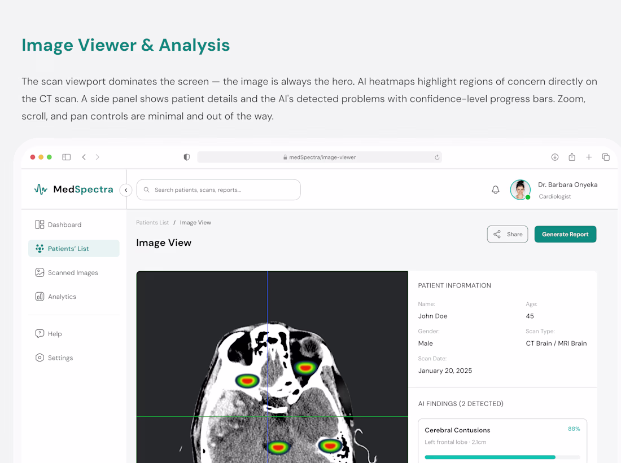Image resolution: width=621 pixels, height=463 pixels.
Task: Collapse the sidebar using the chevron button
Action: coord(126,190)
